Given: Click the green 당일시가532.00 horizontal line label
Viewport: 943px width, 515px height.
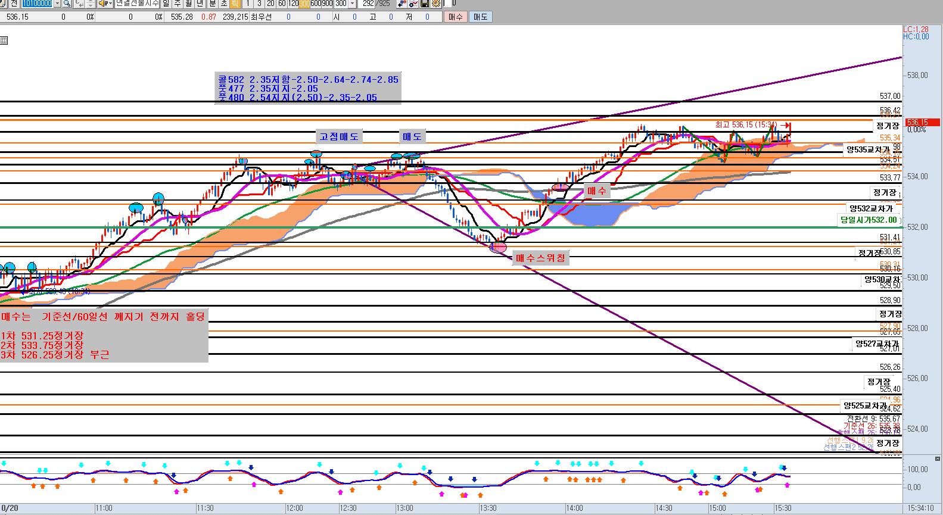Looking at the screenshot, I should click(x=869, y=220).
